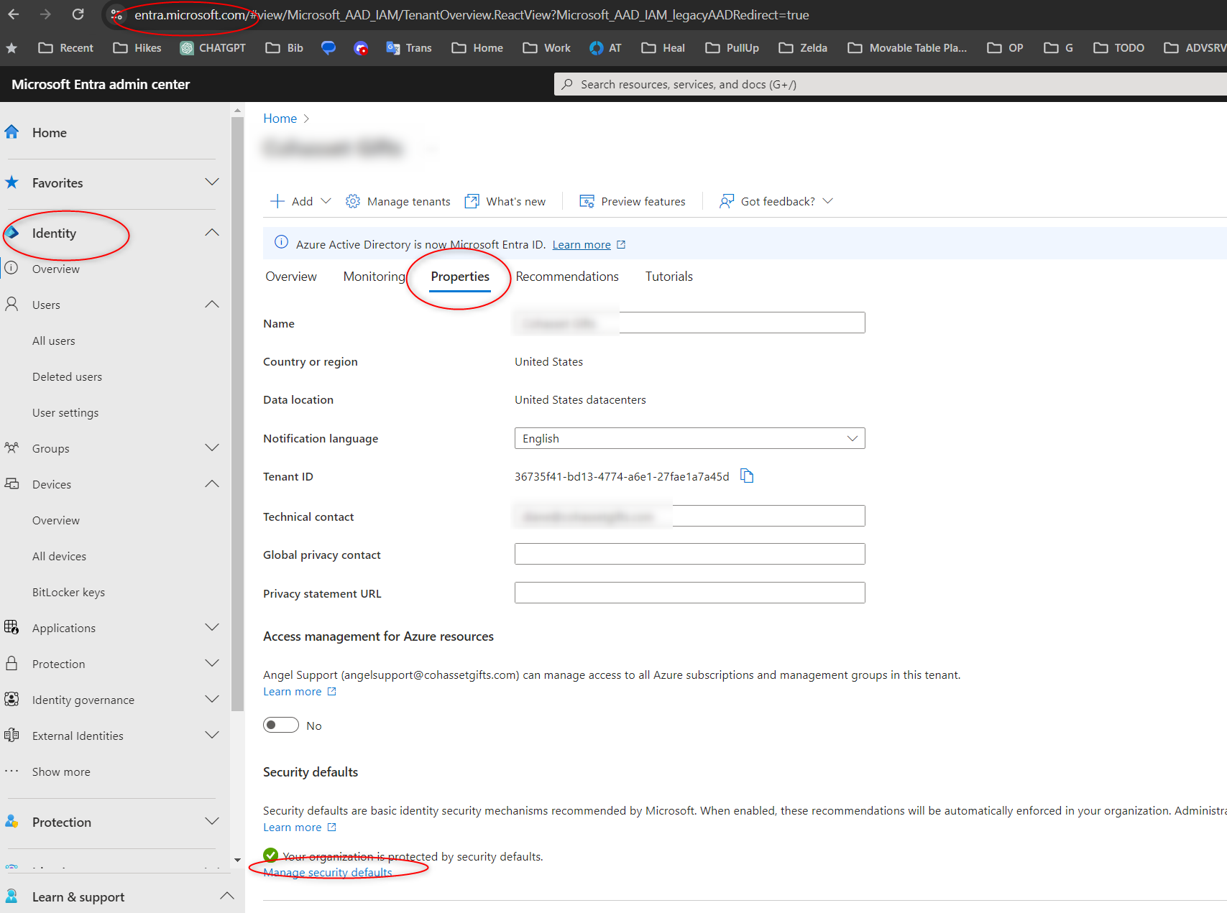Click the Manage tenants gear icon
The height and width of the screenshot is (913, 1227).
point(352,201)
